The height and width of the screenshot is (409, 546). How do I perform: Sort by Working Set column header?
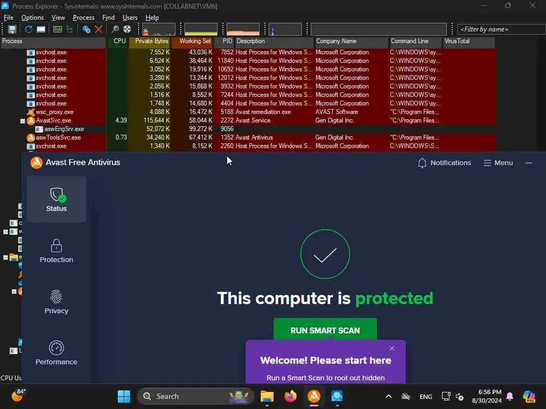[x=192, y=41]
